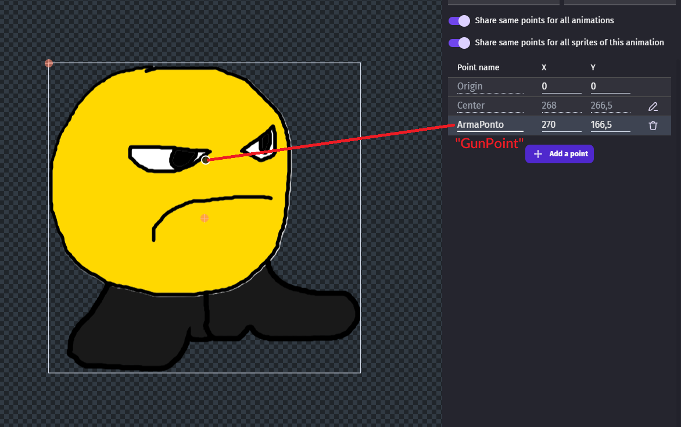The height and width of the screenshot is (427, 681).
Task: Click the Center Y value 266,5
Action: tap(610, 106)
